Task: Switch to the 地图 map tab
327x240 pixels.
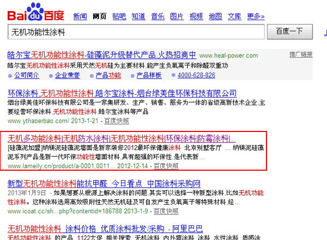Action: pyautogui.click(x=215, y=16)
